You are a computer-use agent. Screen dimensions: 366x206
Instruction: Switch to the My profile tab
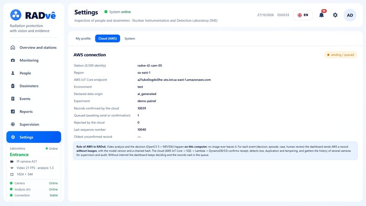83,39
